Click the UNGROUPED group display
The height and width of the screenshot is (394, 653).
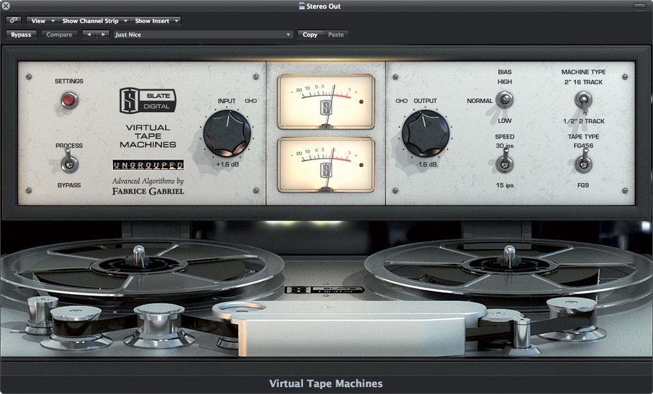148,165
